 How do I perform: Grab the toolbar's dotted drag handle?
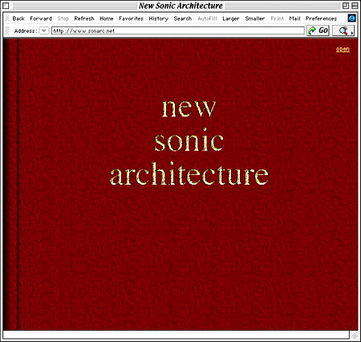(7, 18)
